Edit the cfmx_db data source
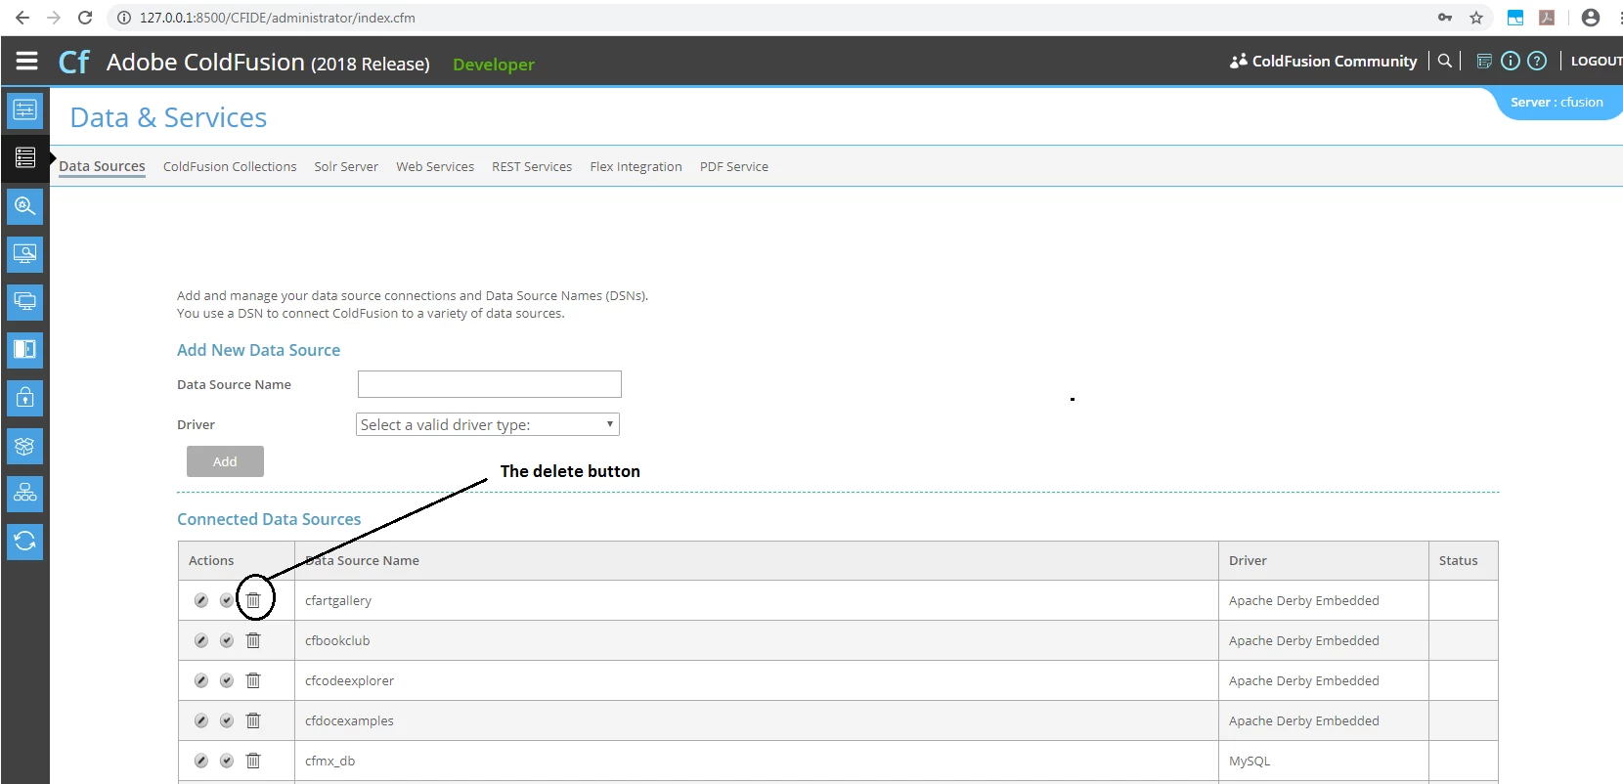This screenshot has height=784, width=1623. point(201,761)
